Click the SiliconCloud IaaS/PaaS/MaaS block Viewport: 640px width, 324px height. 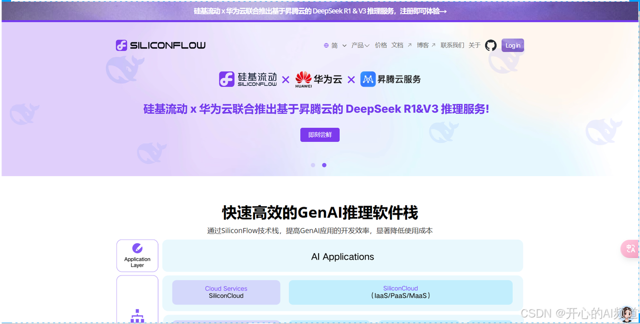pyautogui.click(x=400, y=292)
